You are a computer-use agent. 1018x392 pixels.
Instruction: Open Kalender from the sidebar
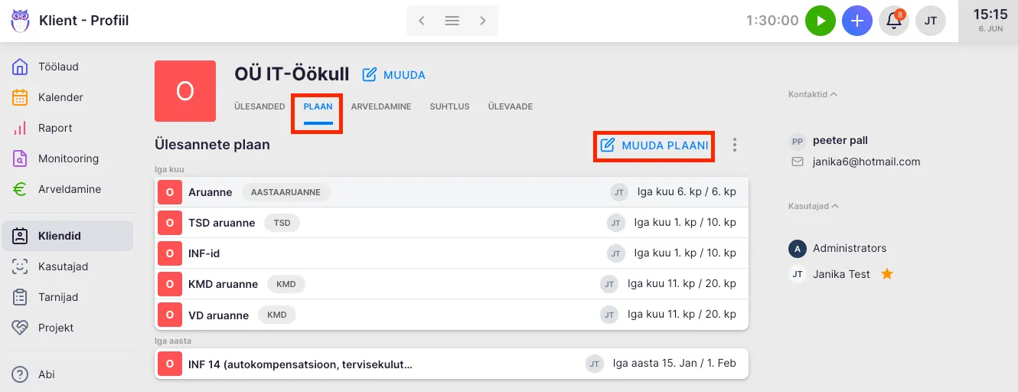pyautogui.click(x=60, y=97)
